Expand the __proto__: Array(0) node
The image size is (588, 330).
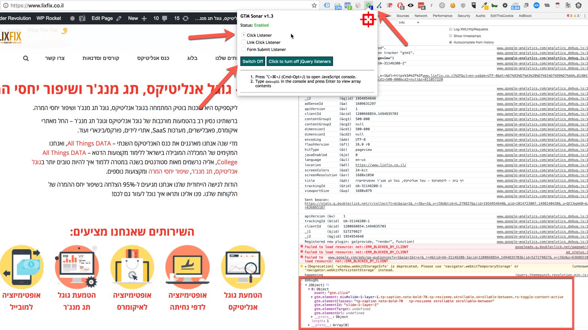[309, 325]
